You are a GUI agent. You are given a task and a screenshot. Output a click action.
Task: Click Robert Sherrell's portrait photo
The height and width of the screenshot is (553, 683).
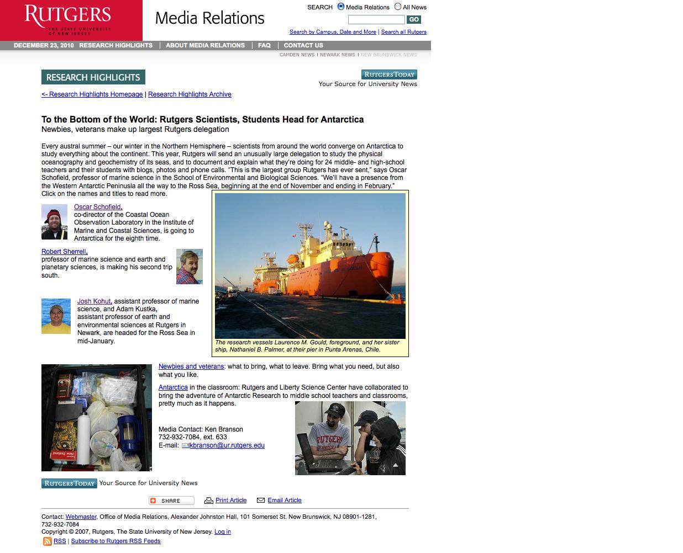point(190,267)
